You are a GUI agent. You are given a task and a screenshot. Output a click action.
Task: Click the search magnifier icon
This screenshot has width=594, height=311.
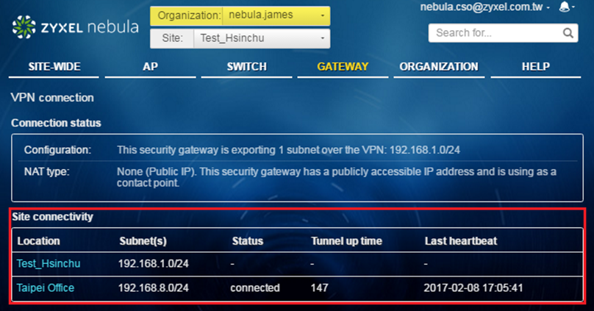click(x=568, y=33)
